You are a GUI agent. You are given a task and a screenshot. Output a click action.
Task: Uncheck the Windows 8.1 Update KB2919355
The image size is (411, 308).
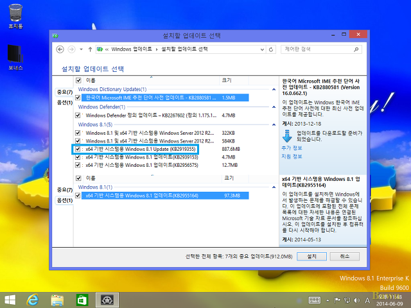[x=78, y=149]
